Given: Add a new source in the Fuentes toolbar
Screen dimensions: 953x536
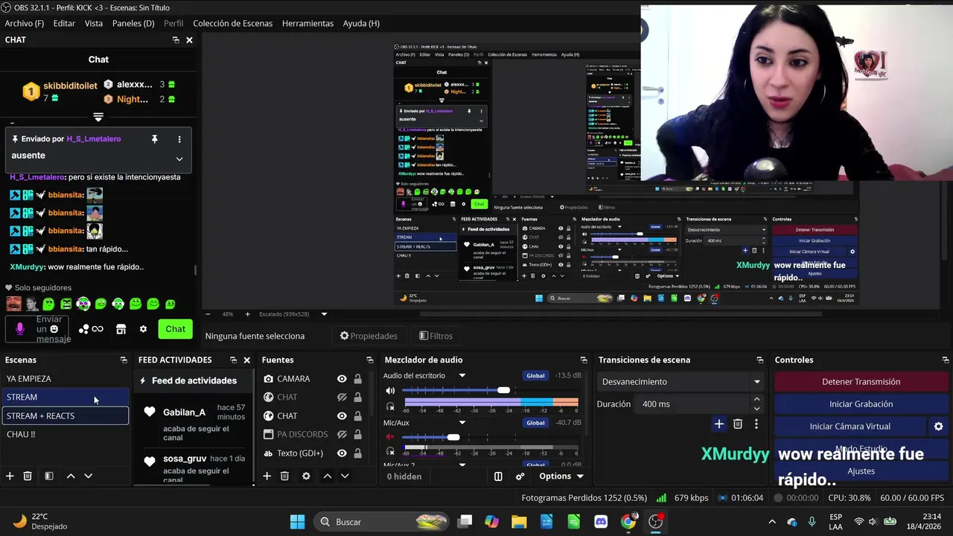Looking at the screenshot, I should [x=266, y=476].
